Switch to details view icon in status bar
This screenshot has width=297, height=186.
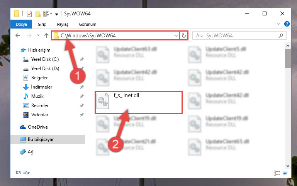[277, 173]
